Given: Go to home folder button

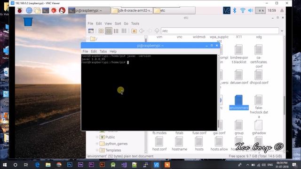Looking at the screenshot, I should (134, 31).
